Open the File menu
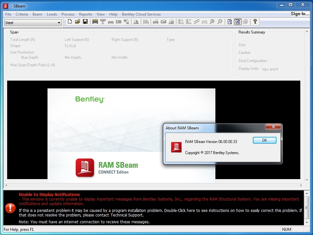The image size is (313, 235). point(8,14)
